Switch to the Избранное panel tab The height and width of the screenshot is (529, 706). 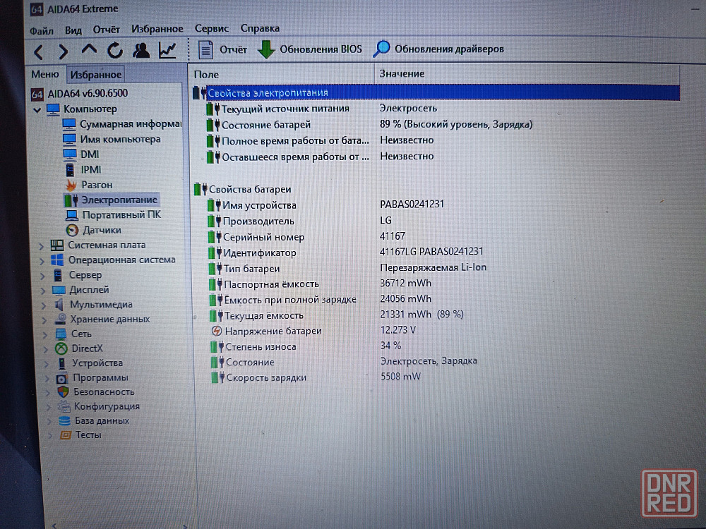[x=96, y=75]
